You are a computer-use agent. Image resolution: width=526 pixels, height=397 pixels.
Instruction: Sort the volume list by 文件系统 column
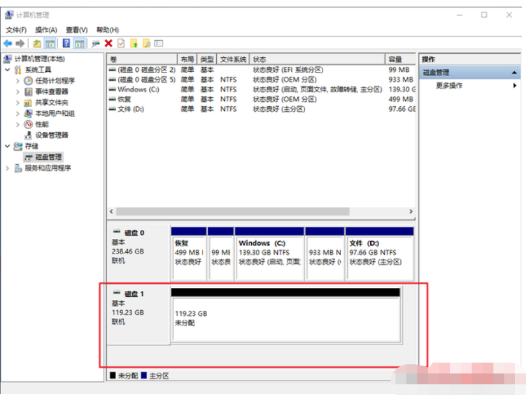click(233, 59)
